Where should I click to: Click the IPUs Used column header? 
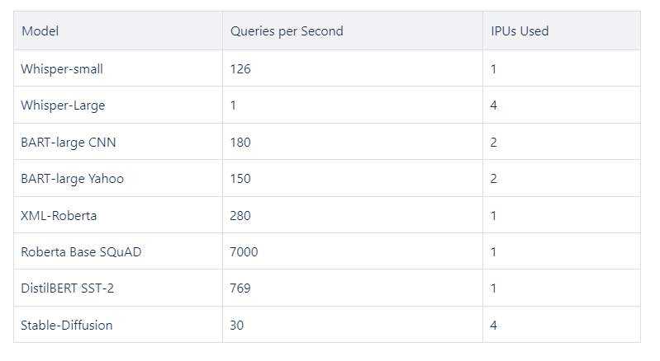[519, 31]
